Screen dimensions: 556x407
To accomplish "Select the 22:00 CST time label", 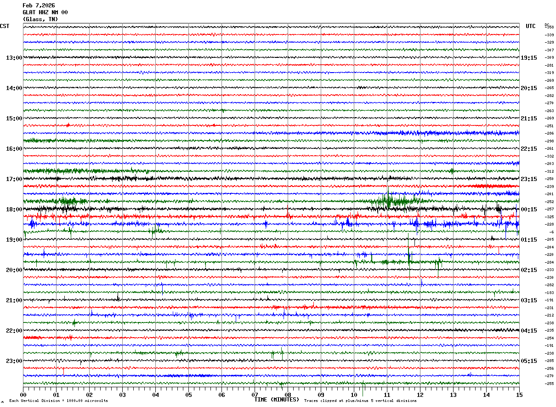I will coord(14,331).
